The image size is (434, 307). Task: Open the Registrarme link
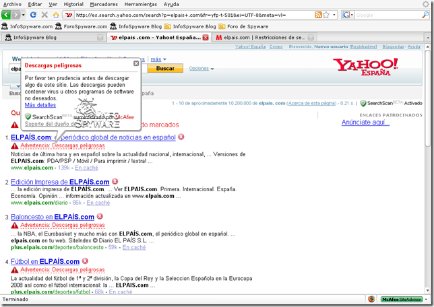click(363, 46)
